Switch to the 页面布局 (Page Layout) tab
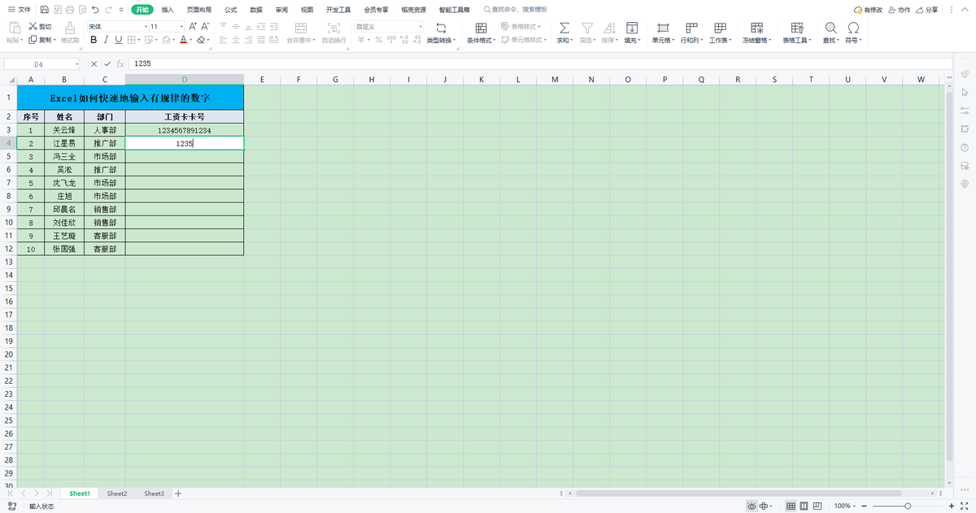 pyautogui.click(x=199, y=10)
